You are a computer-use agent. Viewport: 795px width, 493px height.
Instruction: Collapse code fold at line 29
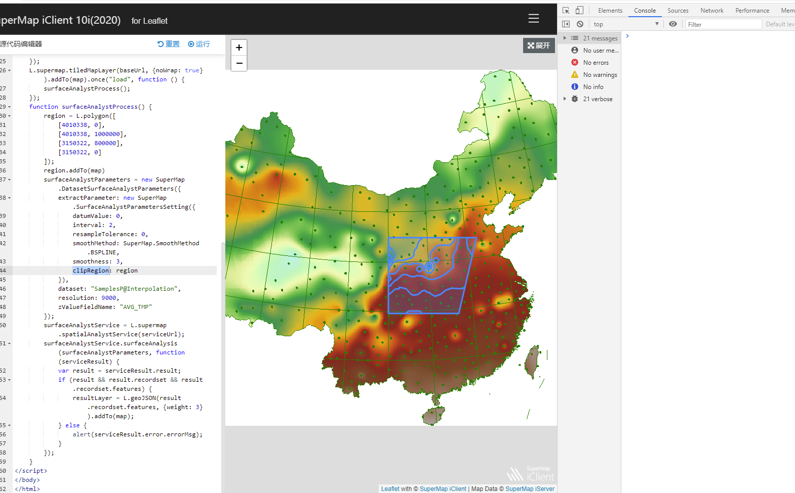9,107
